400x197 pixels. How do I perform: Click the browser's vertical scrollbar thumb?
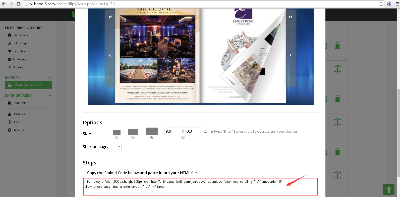pos(398,133)
